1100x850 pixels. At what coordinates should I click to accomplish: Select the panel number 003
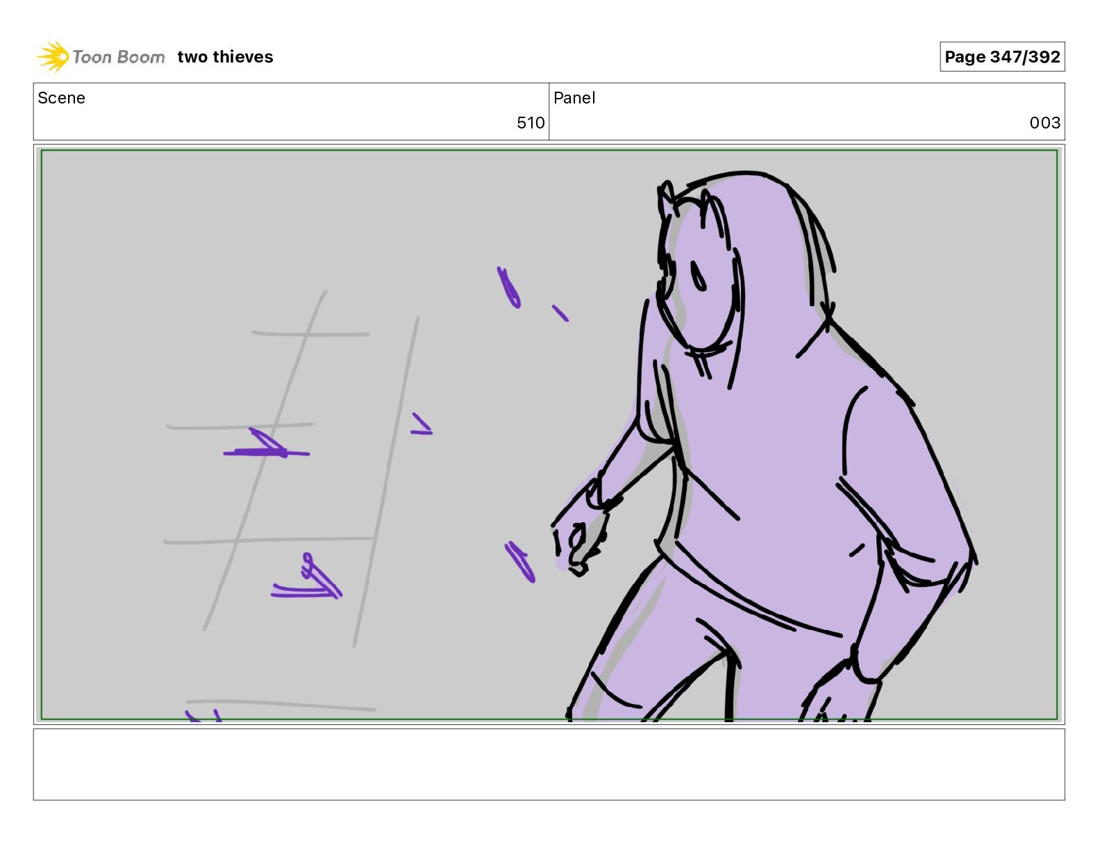pos(1044,123)
